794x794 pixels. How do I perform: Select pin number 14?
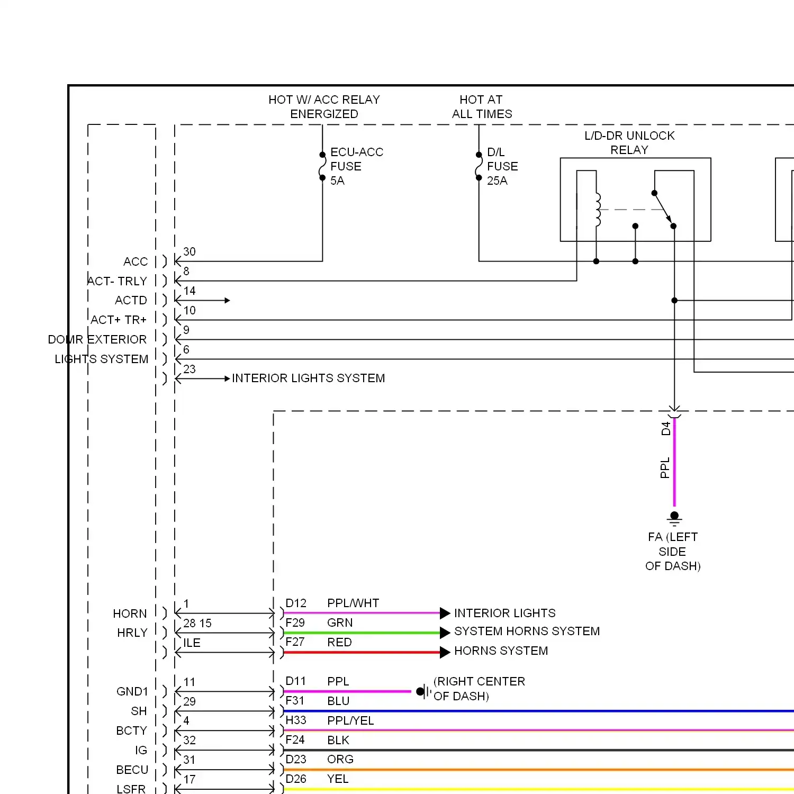[x=190, y=291]
